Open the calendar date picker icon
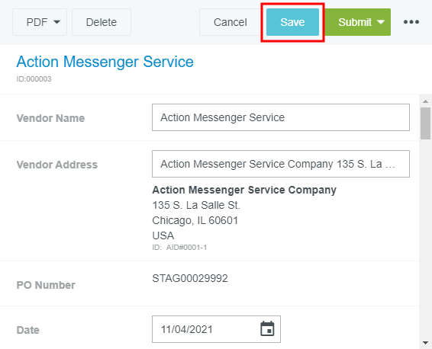 pos(267,328)
